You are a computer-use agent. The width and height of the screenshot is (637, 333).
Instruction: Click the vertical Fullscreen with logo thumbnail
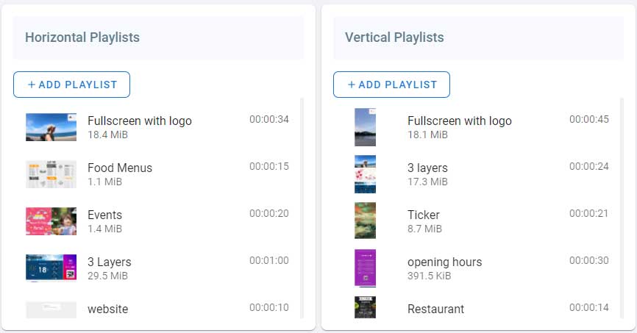(x=365, y=127)
